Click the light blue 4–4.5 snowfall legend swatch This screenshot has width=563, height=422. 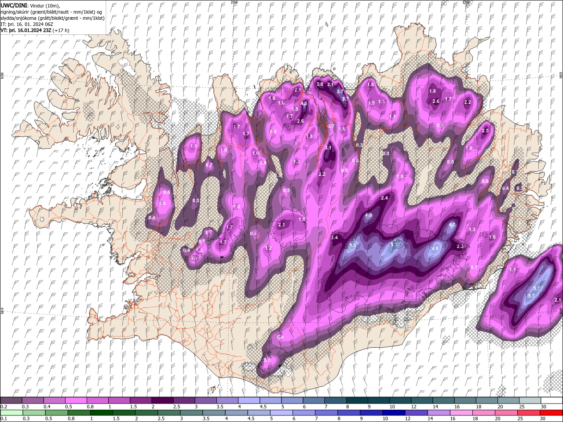pos(248,400)
